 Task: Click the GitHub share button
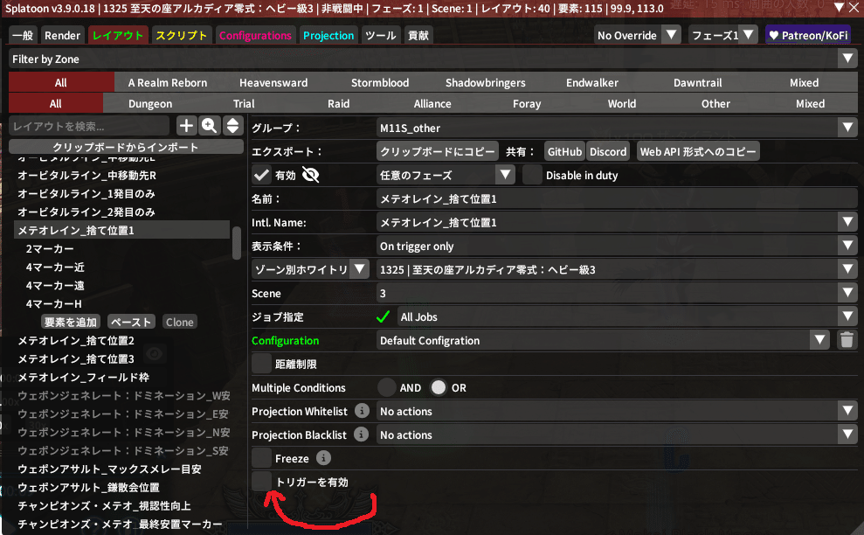(x=564, y=151)
